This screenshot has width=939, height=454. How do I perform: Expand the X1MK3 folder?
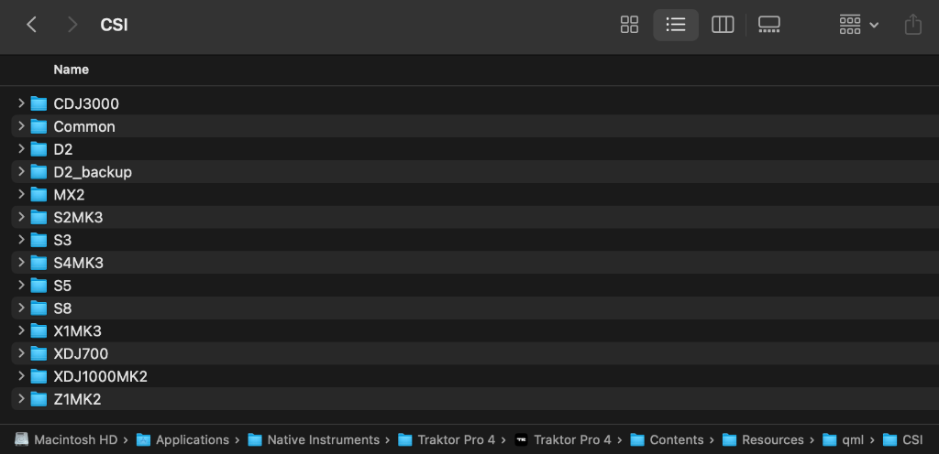[x=21, y=330]
